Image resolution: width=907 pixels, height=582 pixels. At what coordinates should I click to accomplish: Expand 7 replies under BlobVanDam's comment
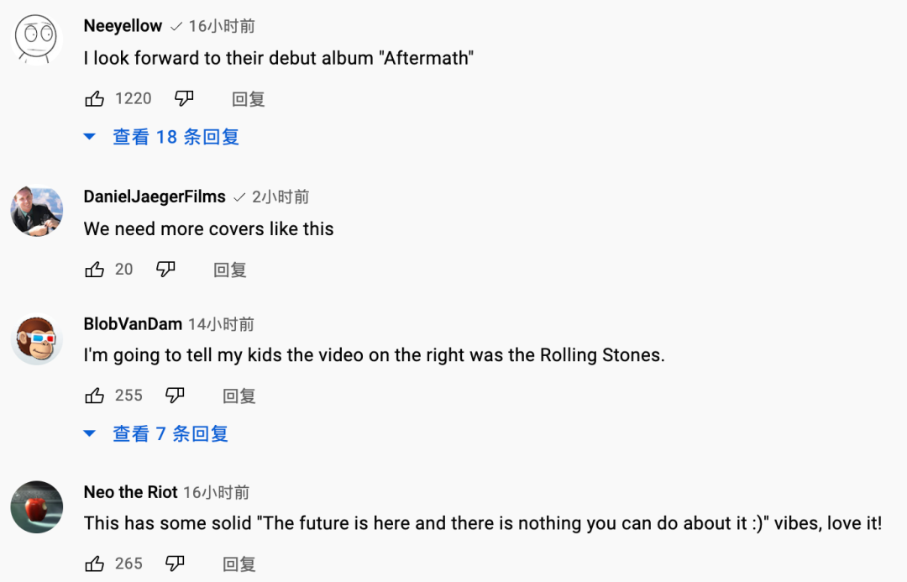point(156,434)
